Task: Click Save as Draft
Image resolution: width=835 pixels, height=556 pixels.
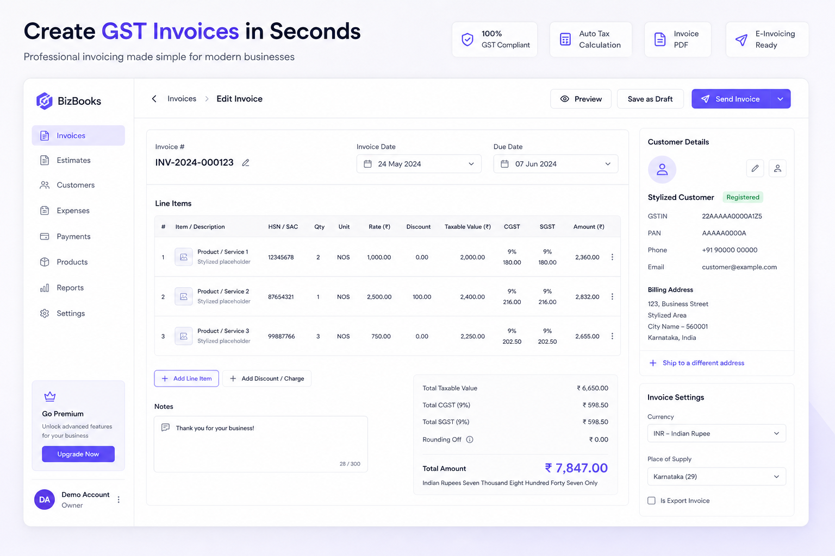Action: pyautogui.click(x=650, y=99)
